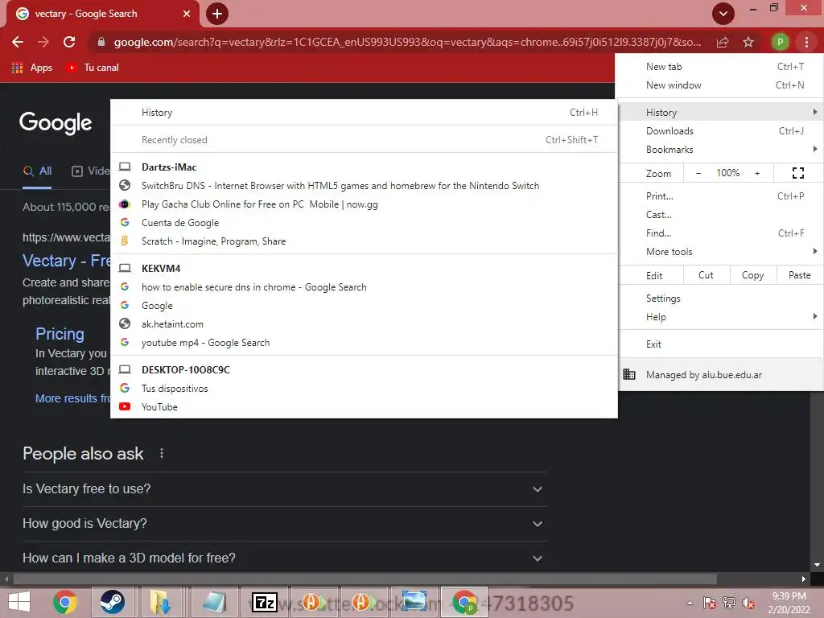Choose Print from the Chrome menu

click(721, 196)
